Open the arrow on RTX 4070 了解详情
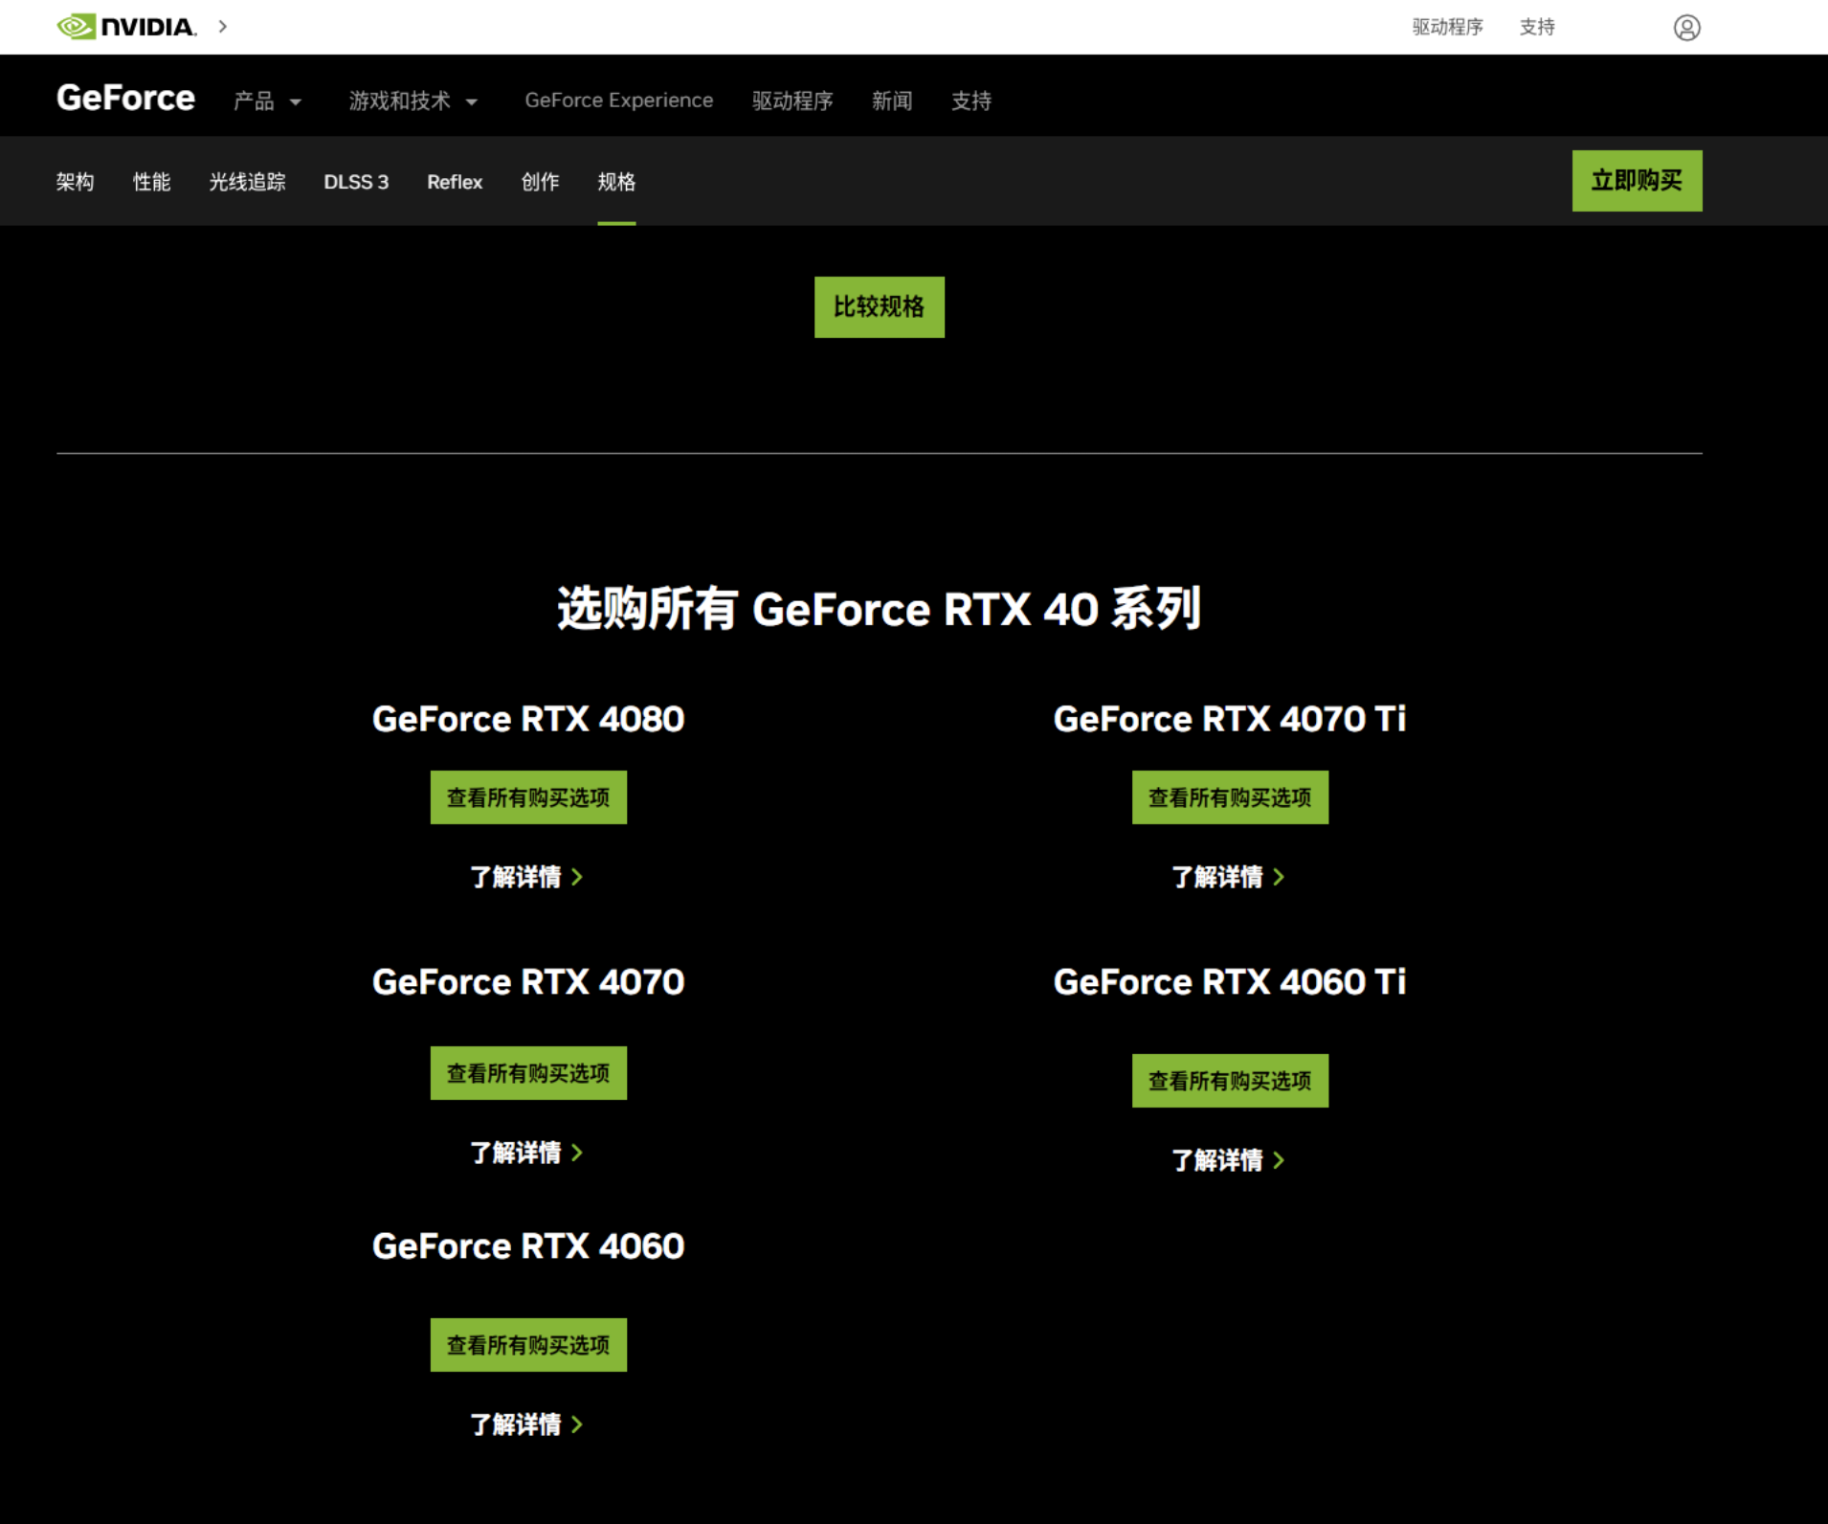This screenshot has height=1524, width=1828. (578, 1153)
